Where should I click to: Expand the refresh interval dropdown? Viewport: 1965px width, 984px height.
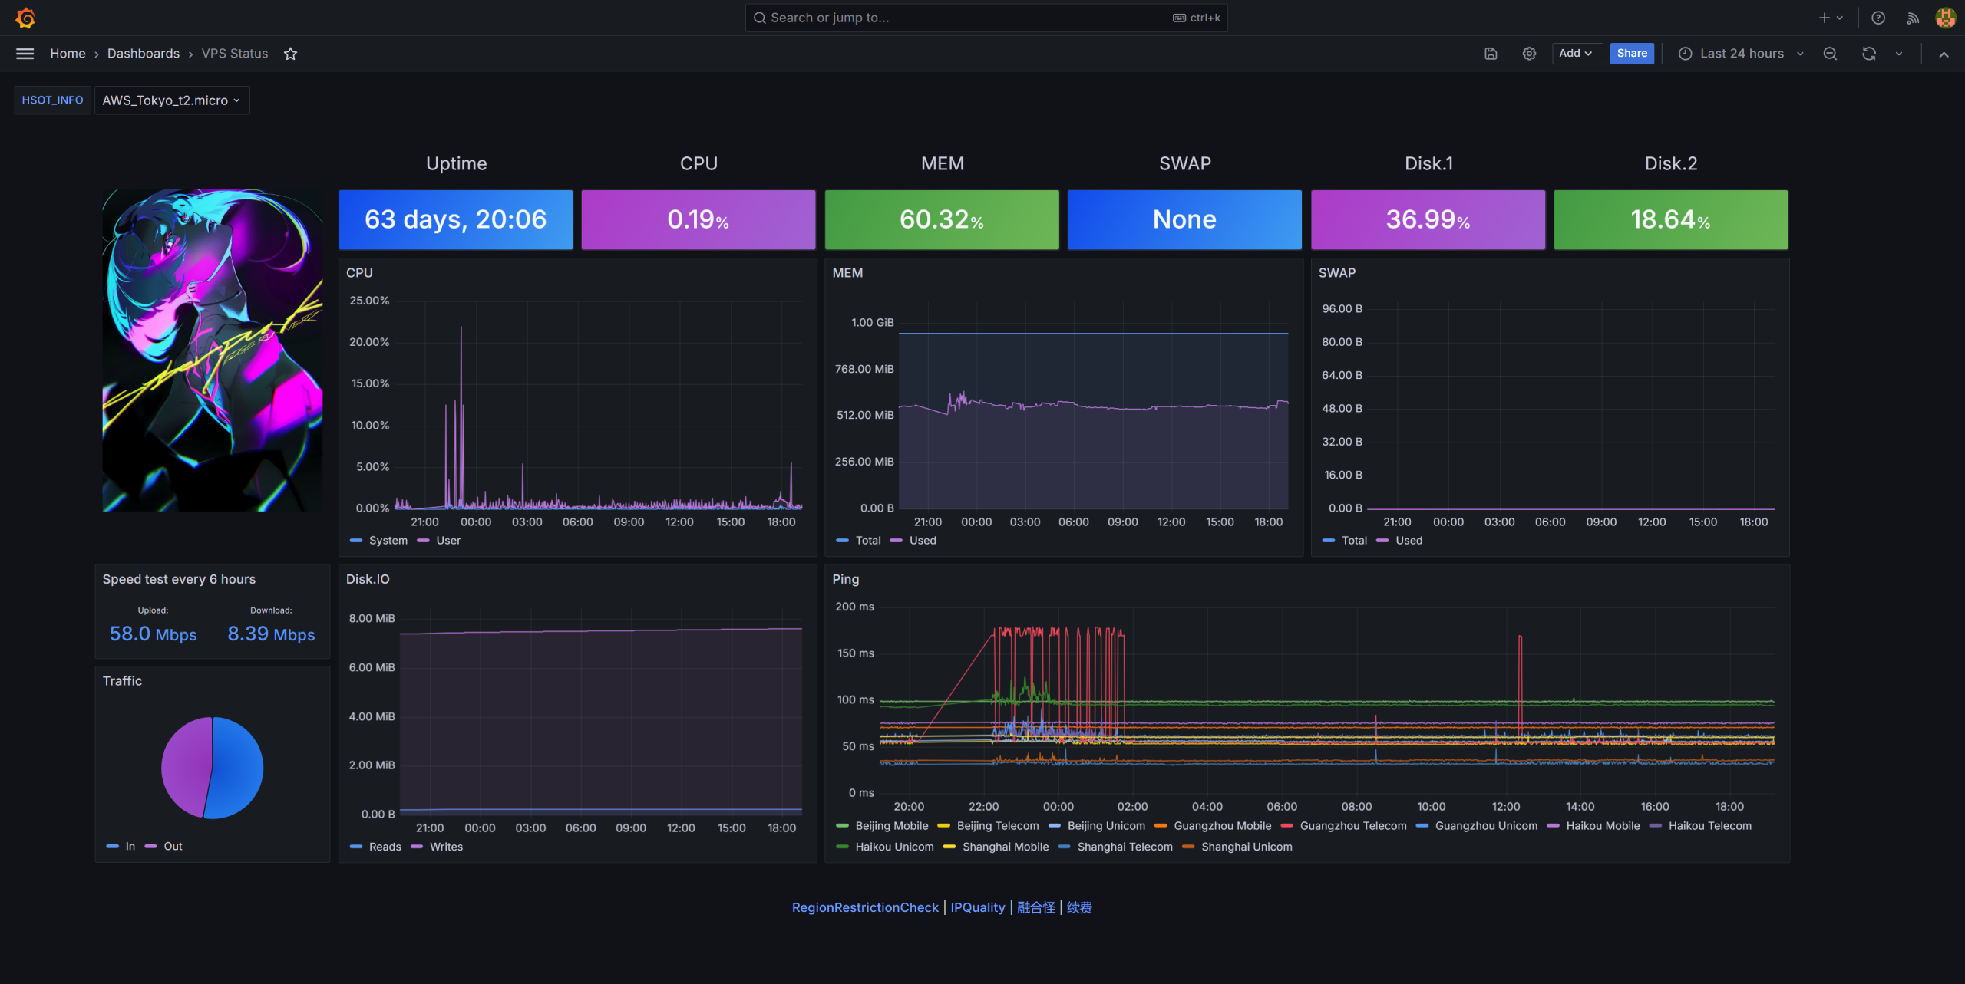1899,54
